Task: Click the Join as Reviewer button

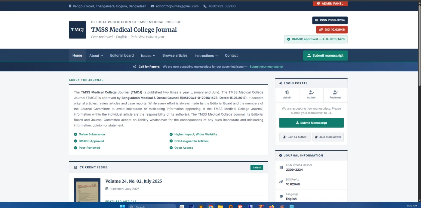Action: pyautogui.click(x=328, y=137)
